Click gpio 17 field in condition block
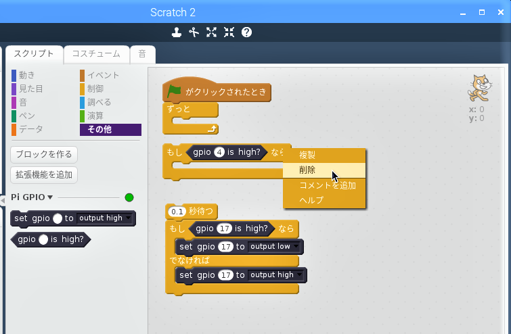Image resolution: width=511 pixels, height=334 pixels. click(x=224, y=229)
